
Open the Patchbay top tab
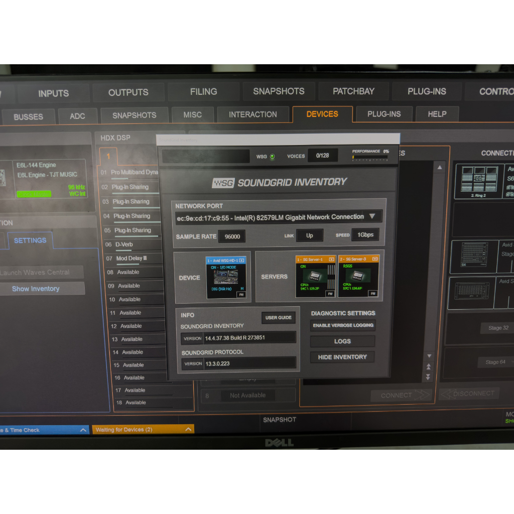tap(353, 91)
